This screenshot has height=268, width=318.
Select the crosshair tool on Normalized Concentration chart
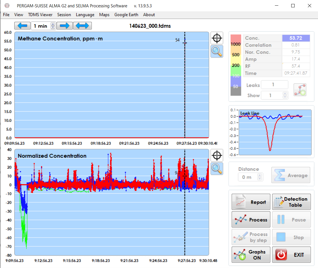click(x=217, y=155)
